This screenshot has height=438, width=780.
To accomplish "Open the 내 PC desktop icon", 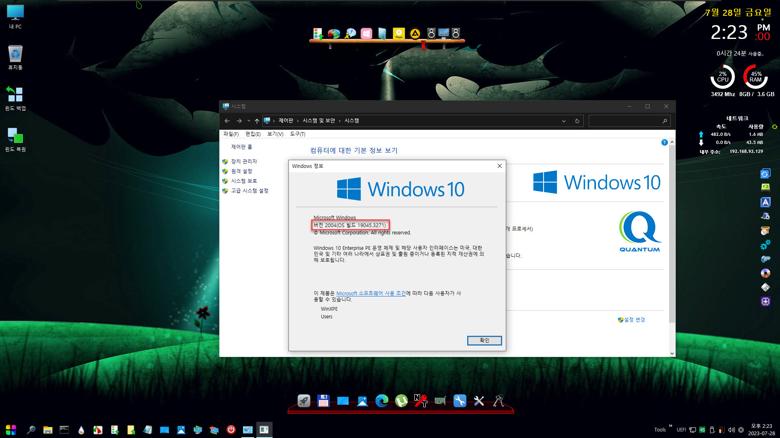I will 15,17.
